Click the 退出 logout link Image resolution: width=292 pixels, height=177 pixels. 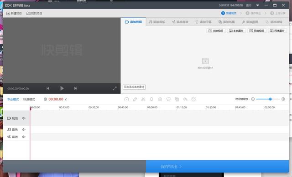[x=248, y=5]
